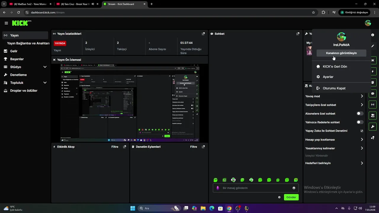Click the pencil edit icon in the right sidebar
This screenshot has width=379, height=213.
[x=373, y=46]
